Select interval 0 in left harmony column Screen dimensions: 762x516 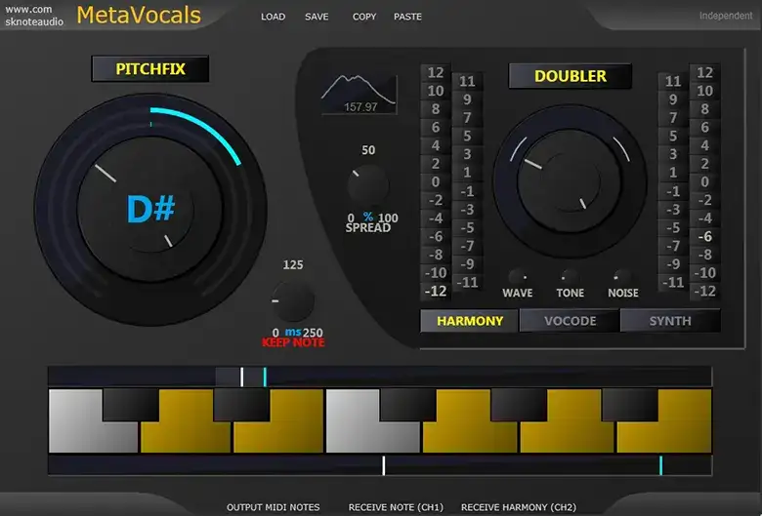click(436, 181)
